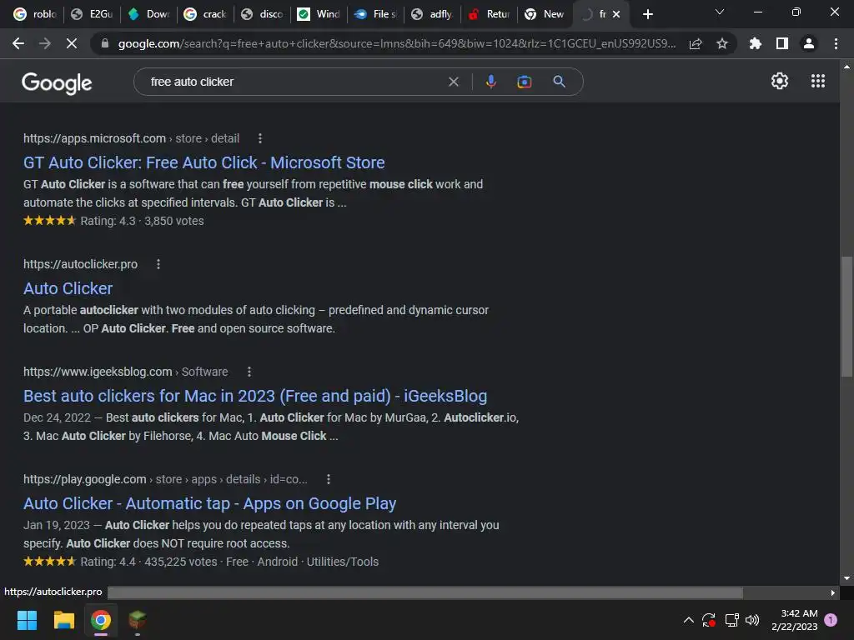Go back to the previous page
854x640 pixels.
tap(18, 43)
